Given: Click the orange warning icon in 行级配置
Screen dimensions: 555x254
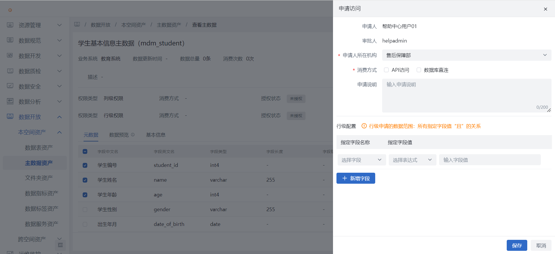Looking at the screenshot, I should (x=364, y=126).
